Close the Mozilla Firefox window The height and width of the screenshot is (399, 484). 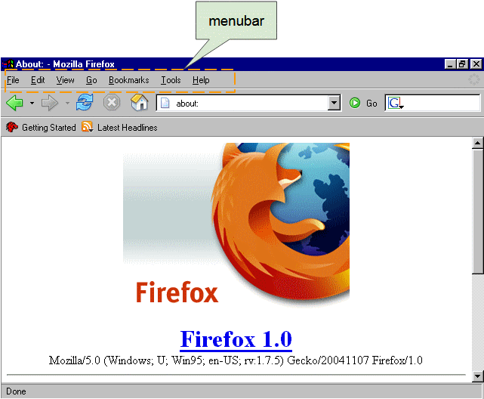pos(476,64)
